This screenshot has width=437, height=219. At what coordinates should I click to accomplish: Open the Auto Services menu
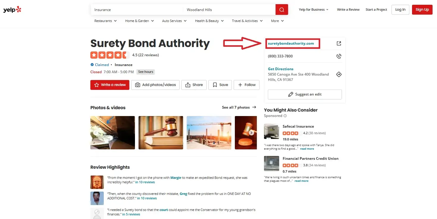174,21
